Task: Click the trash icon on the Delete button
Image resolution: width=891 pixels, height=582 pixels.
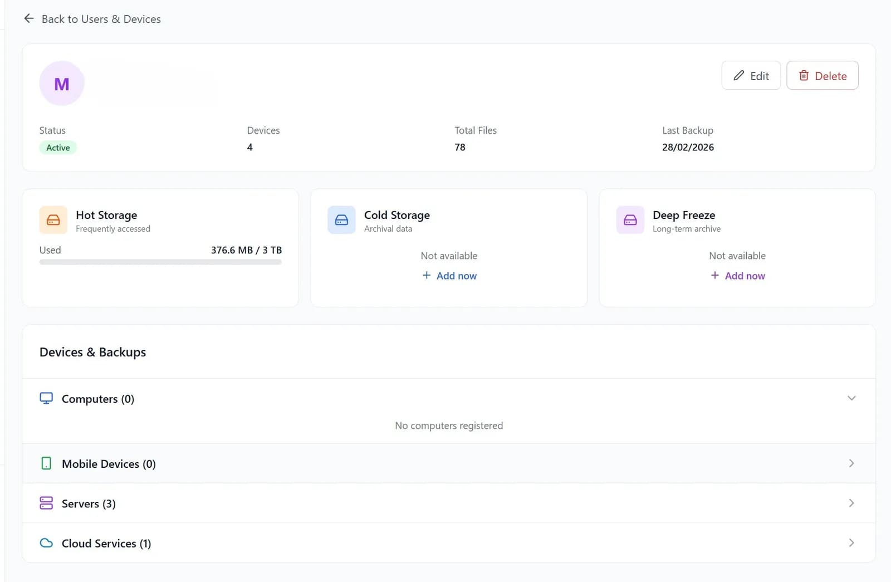Action: tap(805, 75)
